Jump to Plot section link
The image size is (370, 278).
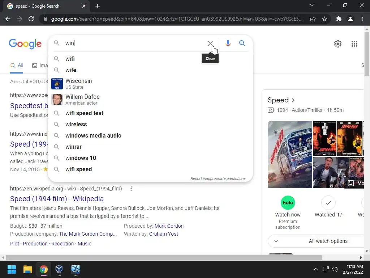tap(14, 244)
